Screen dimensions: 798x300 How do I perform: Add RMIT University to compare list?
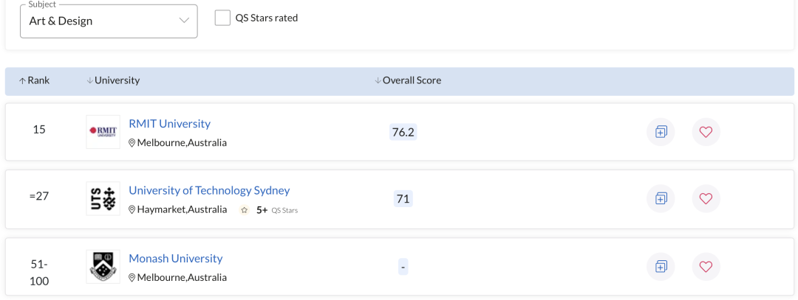click(x=661, y=132)
